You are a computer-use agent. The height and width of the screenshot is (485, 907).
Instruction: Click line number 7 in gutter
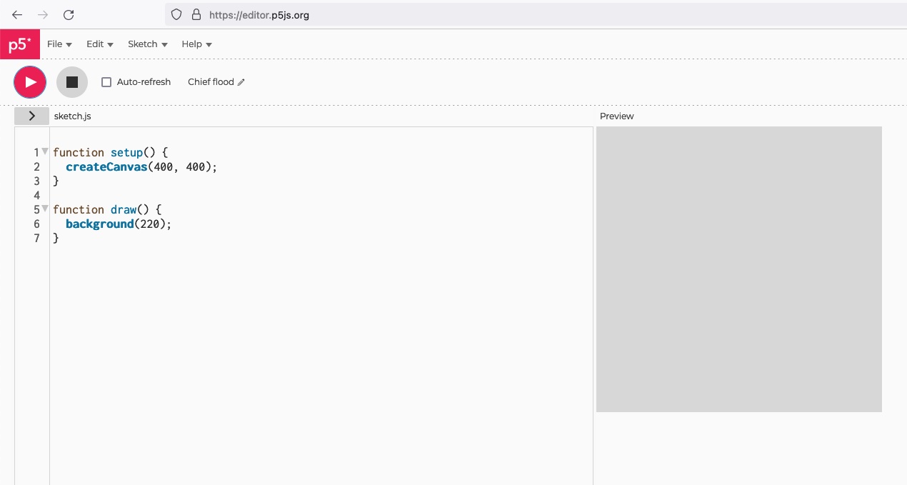pyautogui.click(x=37, y=238)
